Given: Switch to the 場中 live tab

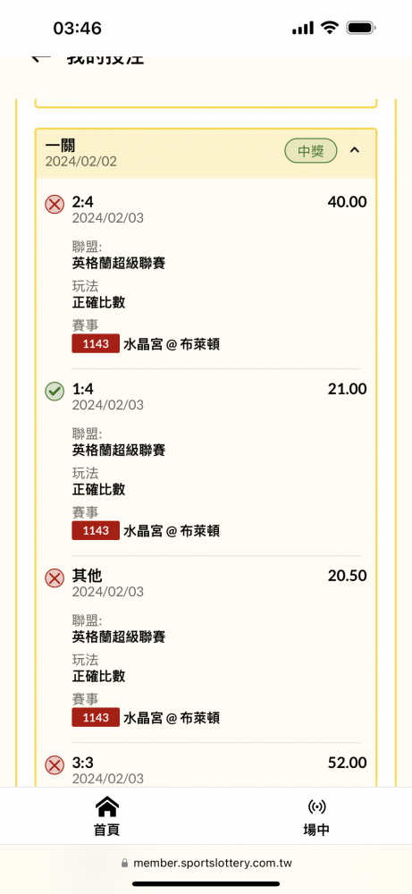Looking at the screenshot, I should [x=316, y=816].
